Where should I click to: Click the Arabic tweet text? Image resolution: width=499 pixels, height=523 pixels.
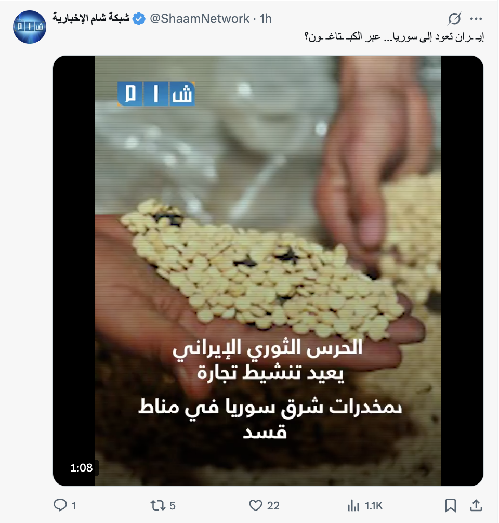pos(394,37)
